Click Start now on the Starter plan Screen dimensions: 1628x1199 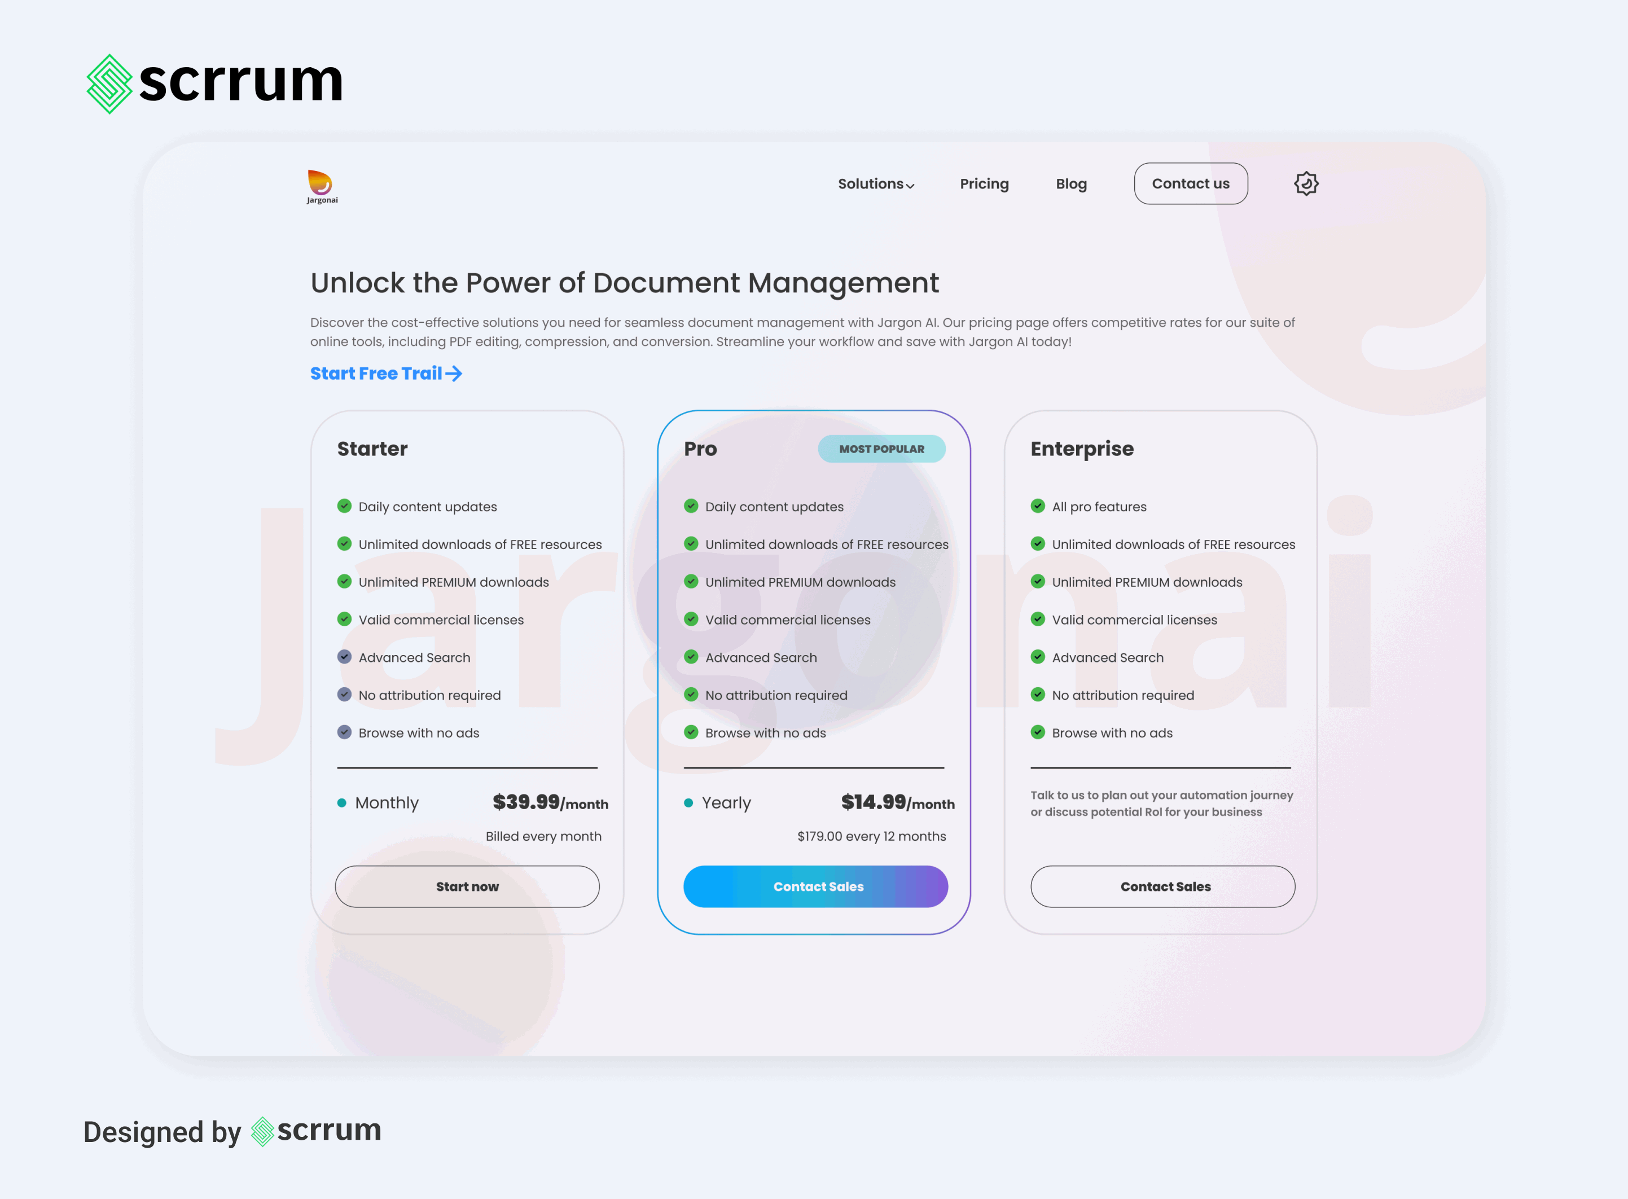coord(467,886)
